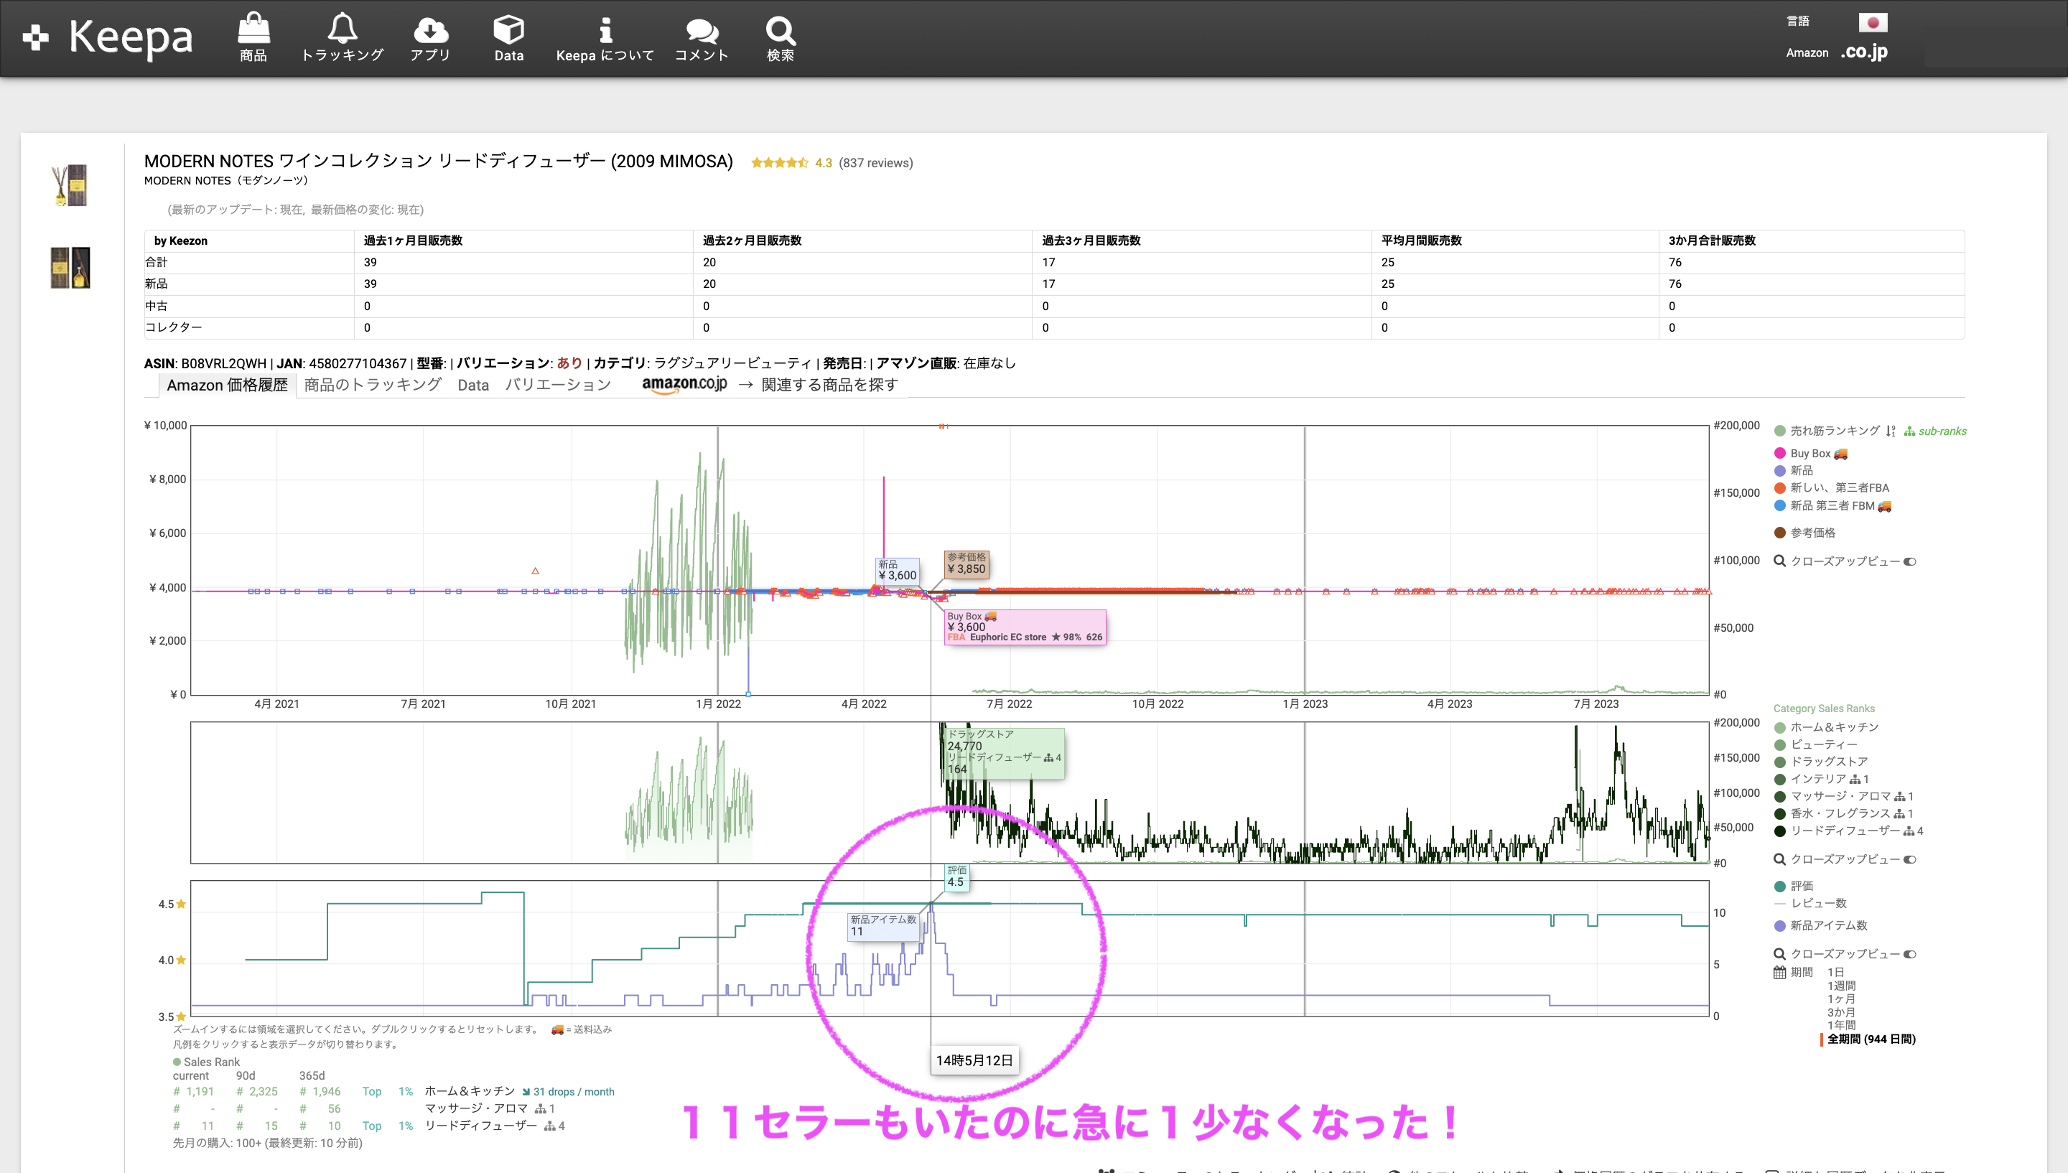Image resolution: width=2068 pixels, height=1173 pixels.
Task: Switch to the バリエーション tab
Action: (557, 385)
